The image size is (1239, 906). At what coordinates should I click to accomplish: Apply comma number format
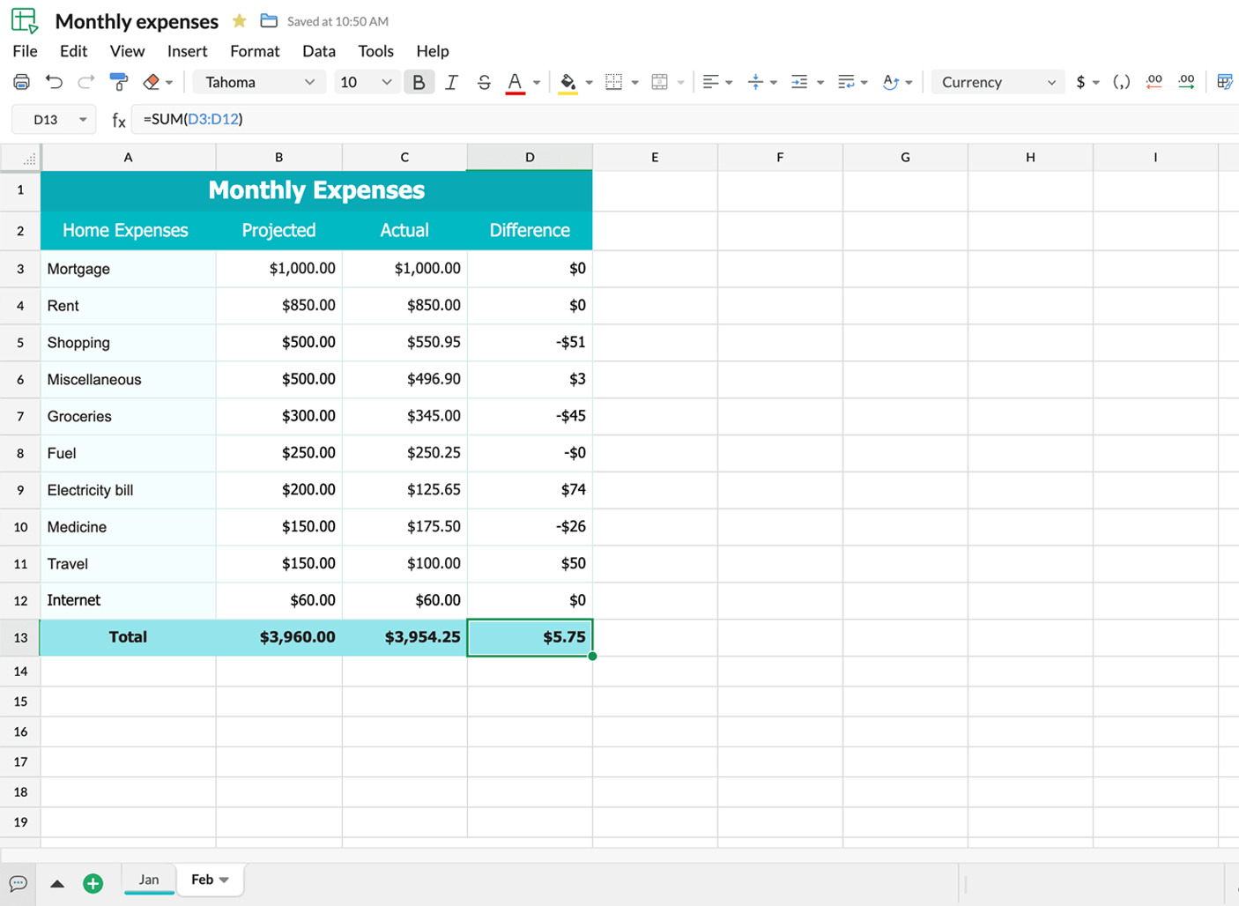(1121, 81)
